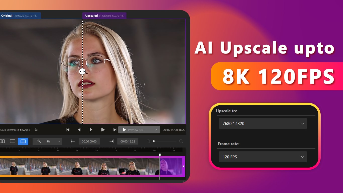Set trim start point icon

[x=73, y=141]
